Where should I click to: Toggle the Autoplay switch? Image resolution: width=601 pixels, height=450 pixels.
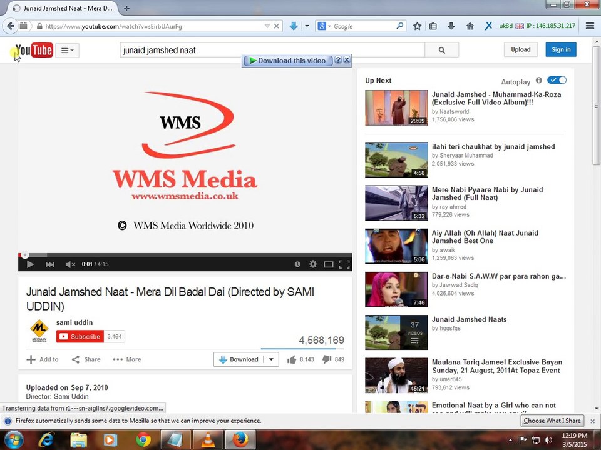pos(557,80)
